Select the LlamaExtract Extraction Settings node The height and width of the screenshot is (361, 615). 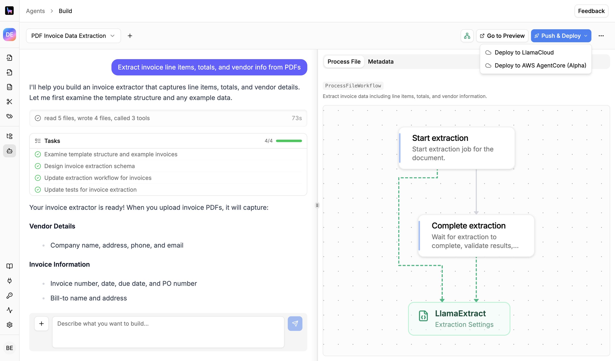pos(459,319)
